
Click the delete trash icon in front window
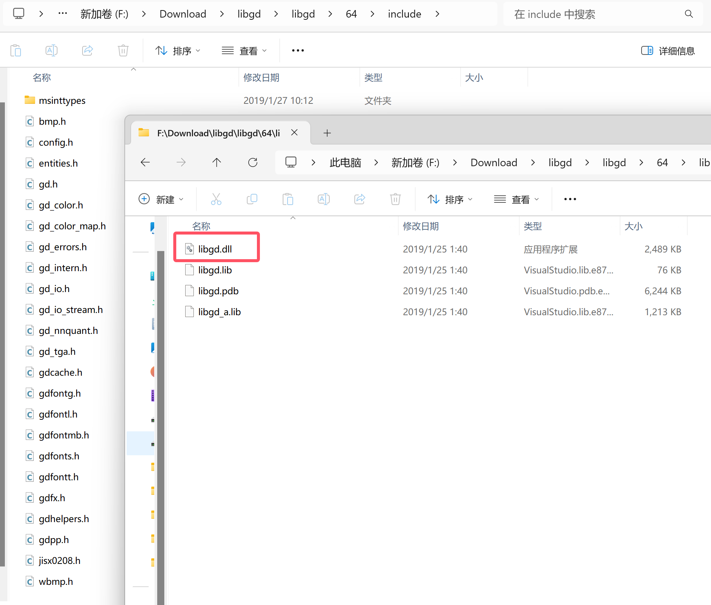[395, 199]
